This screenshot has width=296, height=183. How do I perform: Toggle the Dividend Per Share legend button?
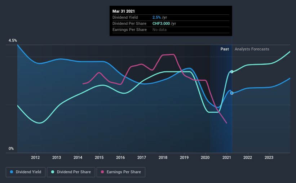(71, 172)
